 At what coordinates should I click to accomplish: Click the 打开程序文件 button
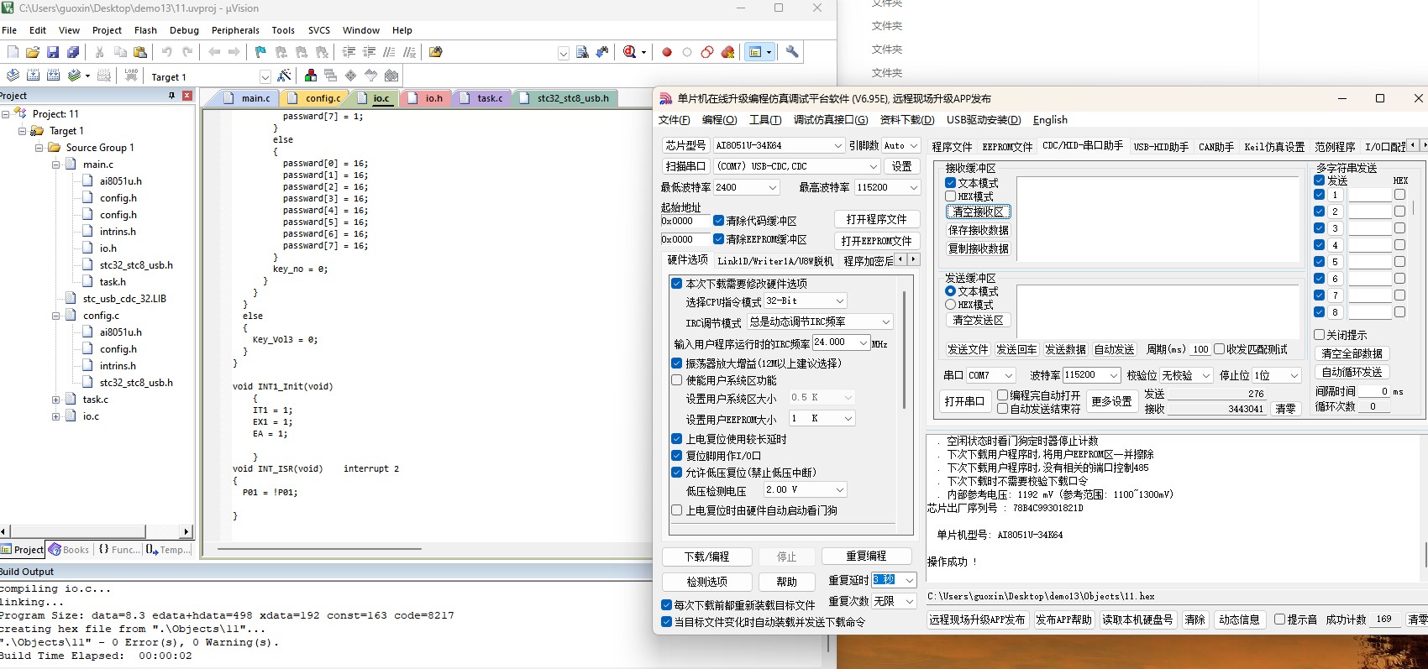pos(877,219)
